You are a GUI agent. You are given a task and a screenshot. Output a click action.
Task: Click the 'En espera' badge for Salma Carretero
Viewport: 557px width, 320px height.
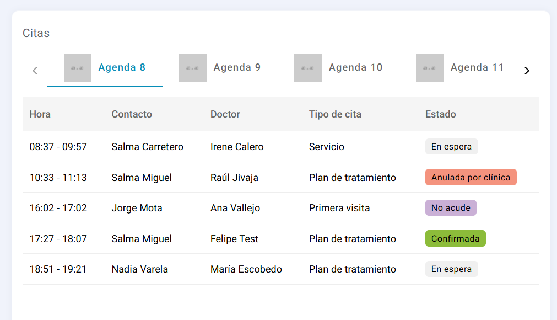(452, 147)
